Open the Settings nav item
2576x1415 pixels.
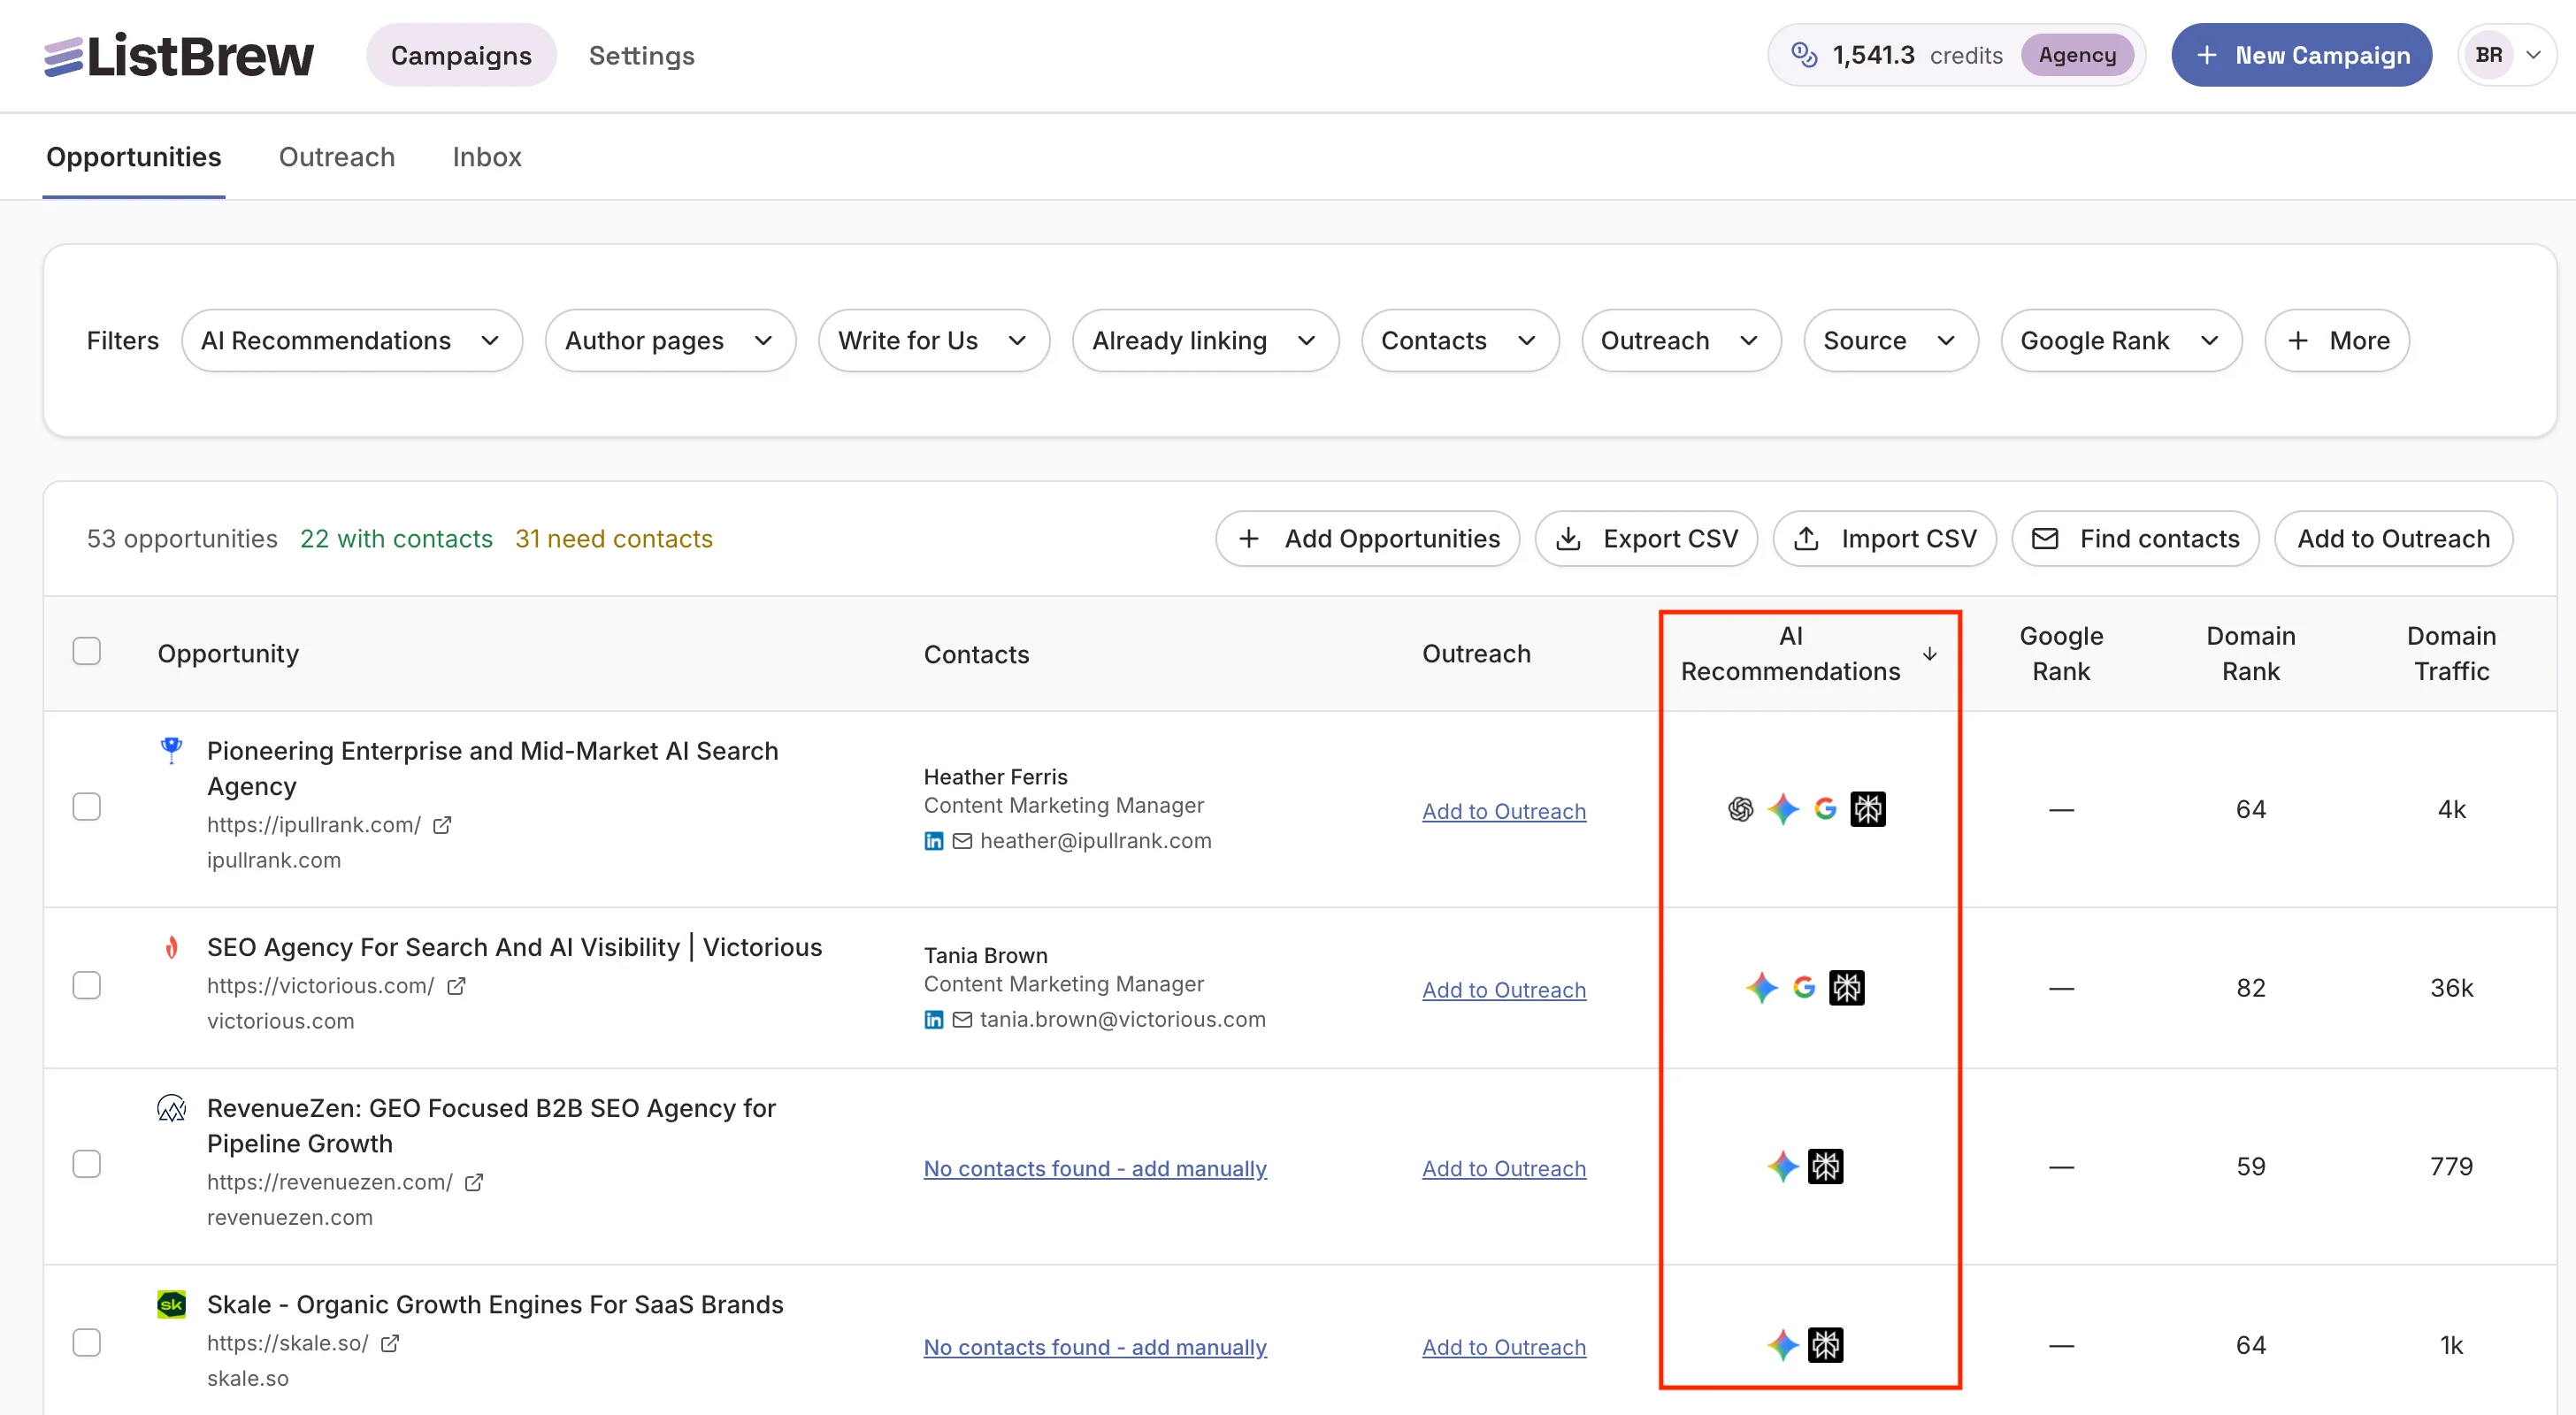click(x=642, y=55)
